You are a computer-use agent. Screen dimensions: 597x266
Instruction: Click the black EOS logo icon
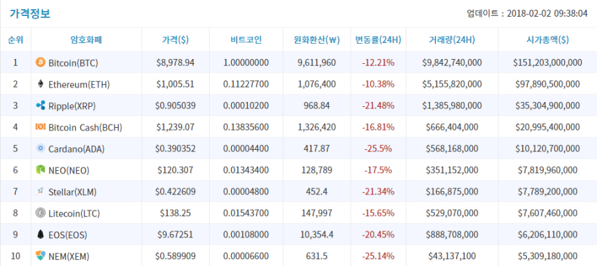point(40,234)
